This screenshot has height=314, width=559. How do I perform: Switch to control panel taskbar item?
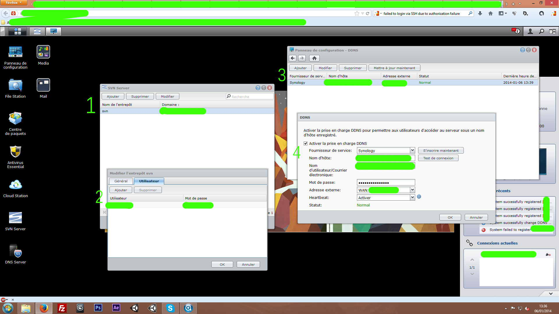(54, 31)
